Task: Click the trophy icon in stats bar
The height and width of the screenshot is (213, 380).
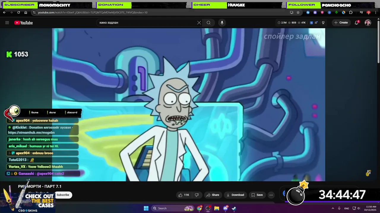Action: coord(323,23)
